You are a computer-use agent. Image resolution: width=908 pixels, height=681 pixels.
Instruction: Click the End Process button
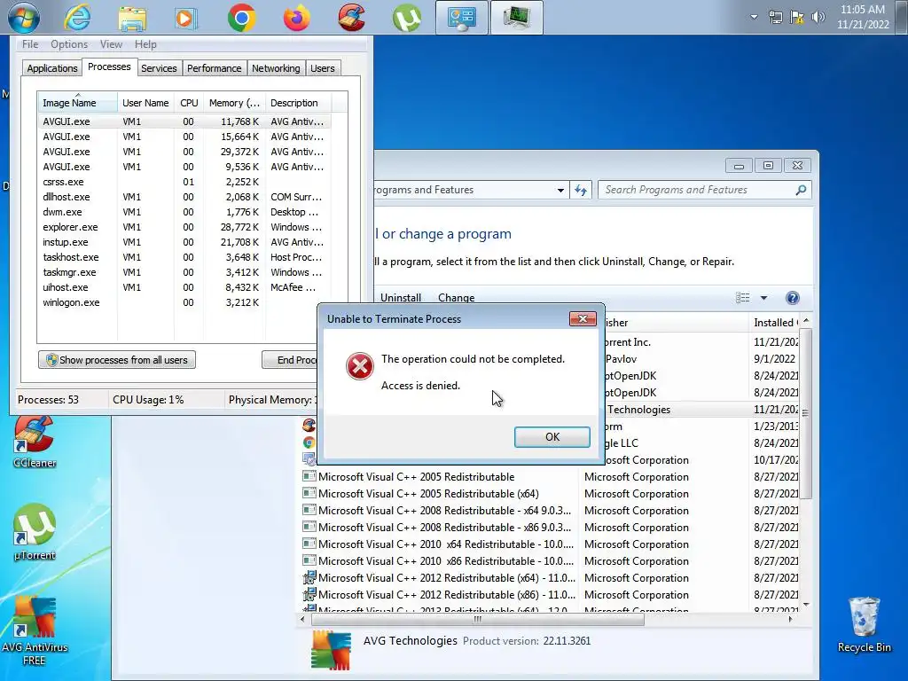(290, 360)
